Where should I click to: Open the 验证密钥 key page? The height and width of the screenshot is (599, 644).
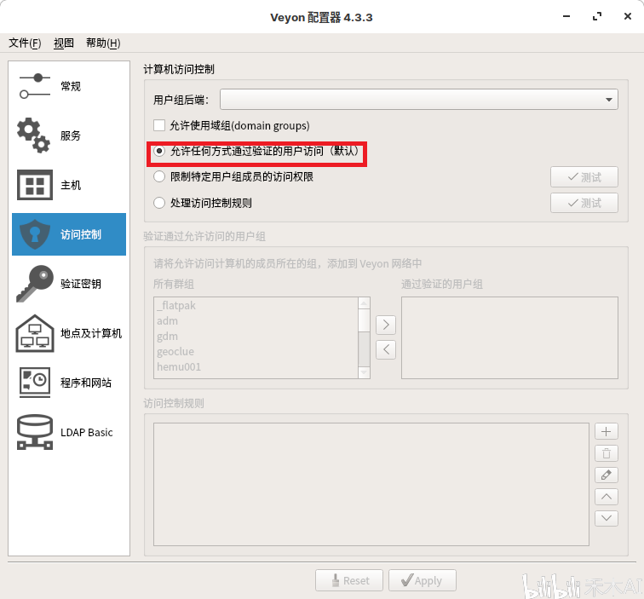[x=69, y=284]
